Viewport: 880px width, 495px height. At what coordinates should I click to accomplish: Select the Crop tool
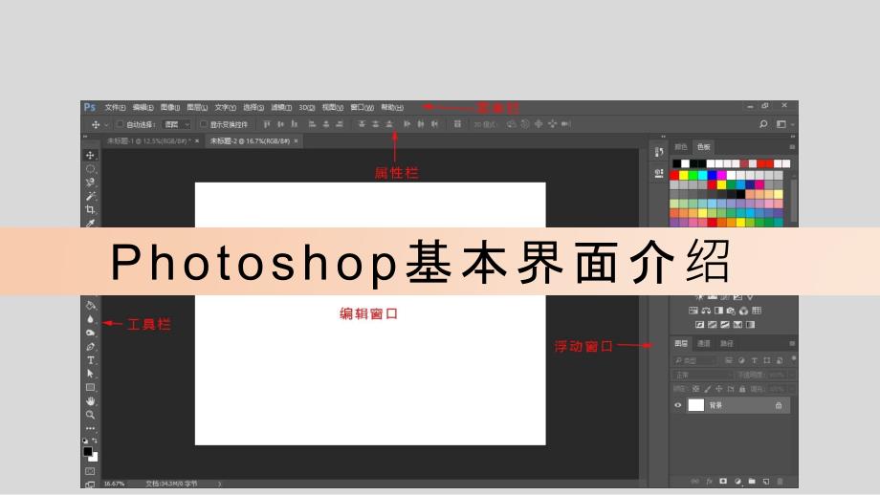(90, 209)
